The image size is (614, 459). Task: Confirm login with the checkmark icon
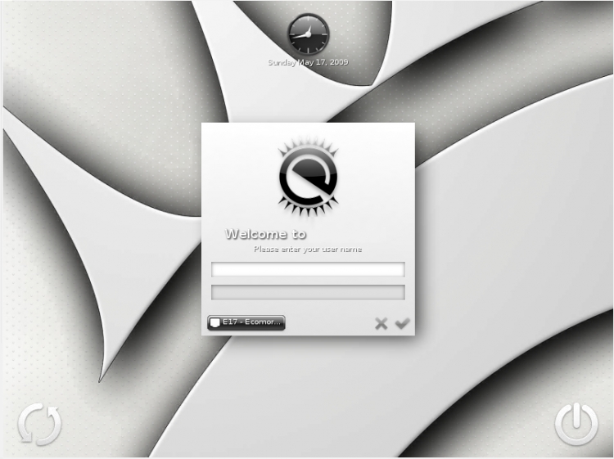click(x=402, y=324)
